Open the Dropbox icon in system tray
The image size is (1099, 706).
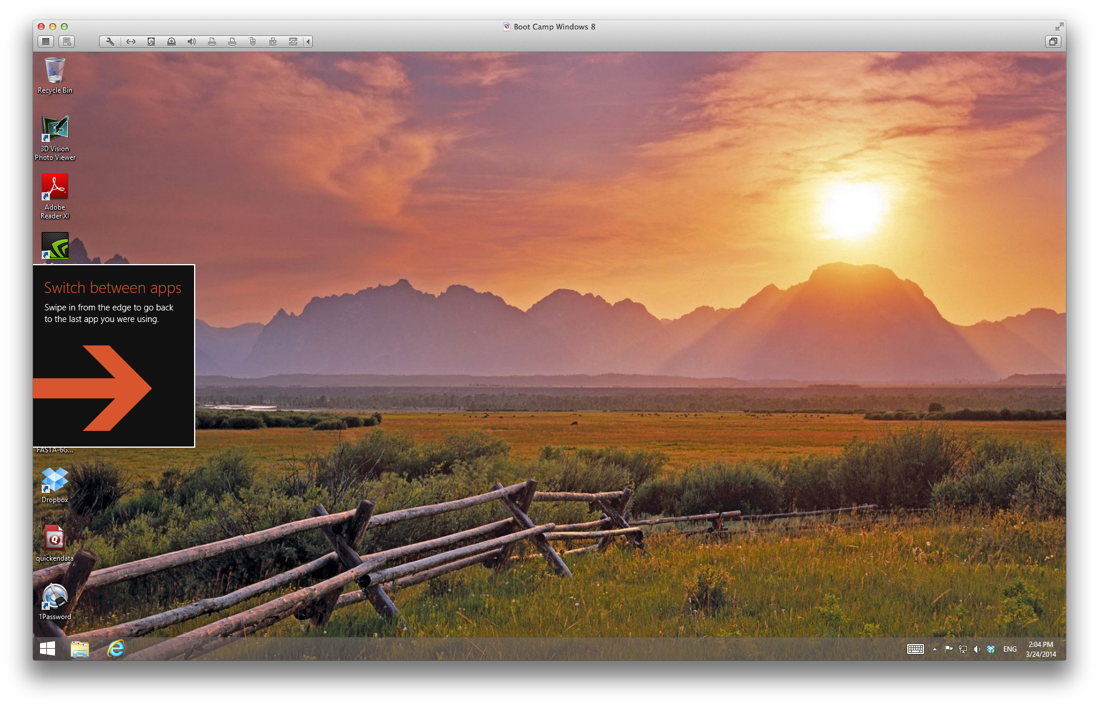(x=991, y=649)
